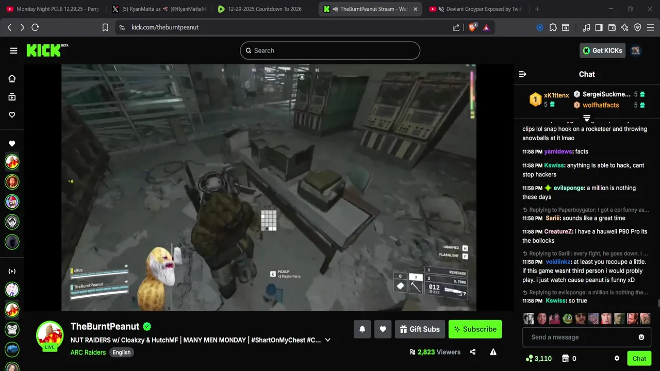Open the ARC Raiders category link
This screenshot has height=371, width=660.
point(88,352)
